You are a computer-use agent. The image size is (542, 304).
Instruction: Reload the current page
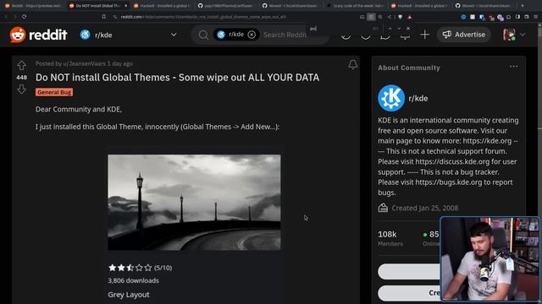click(x=25, y=17)
